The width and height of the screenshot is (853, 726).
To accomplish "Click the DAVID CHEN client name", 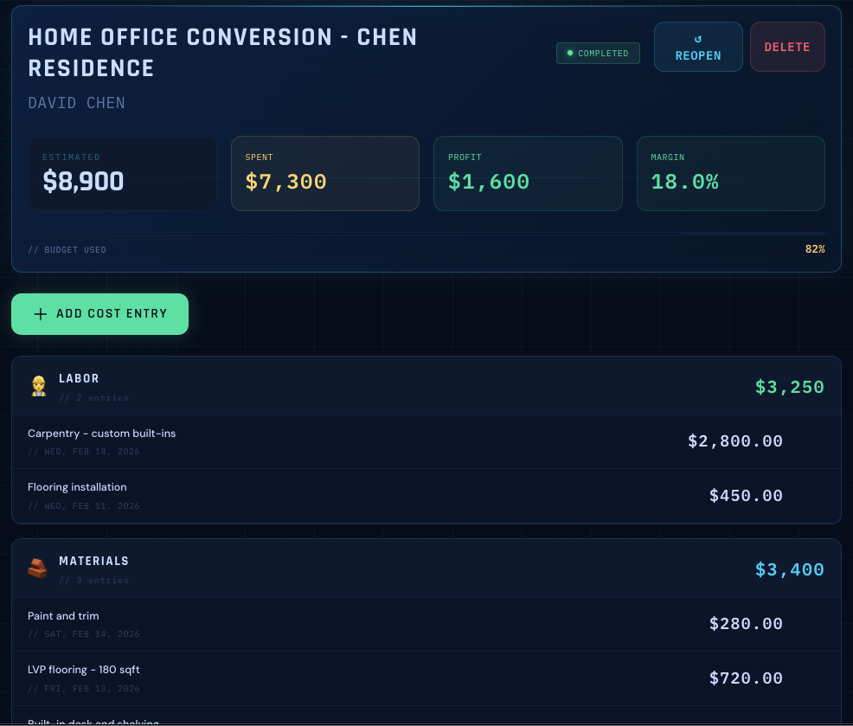I will point(76,102).
